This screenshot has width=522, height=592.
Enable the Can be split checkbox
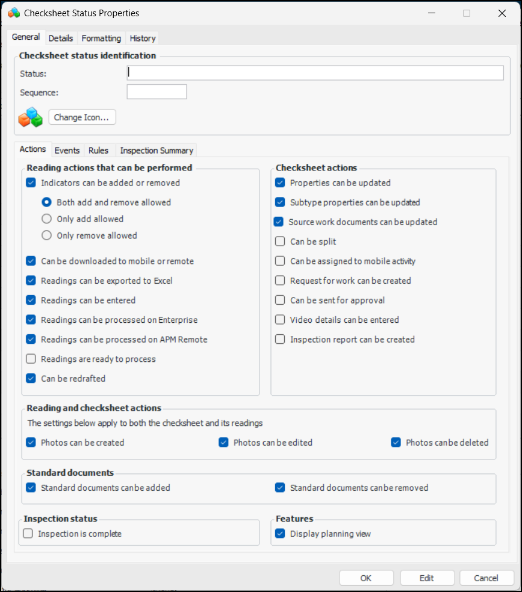coord(280,241)
